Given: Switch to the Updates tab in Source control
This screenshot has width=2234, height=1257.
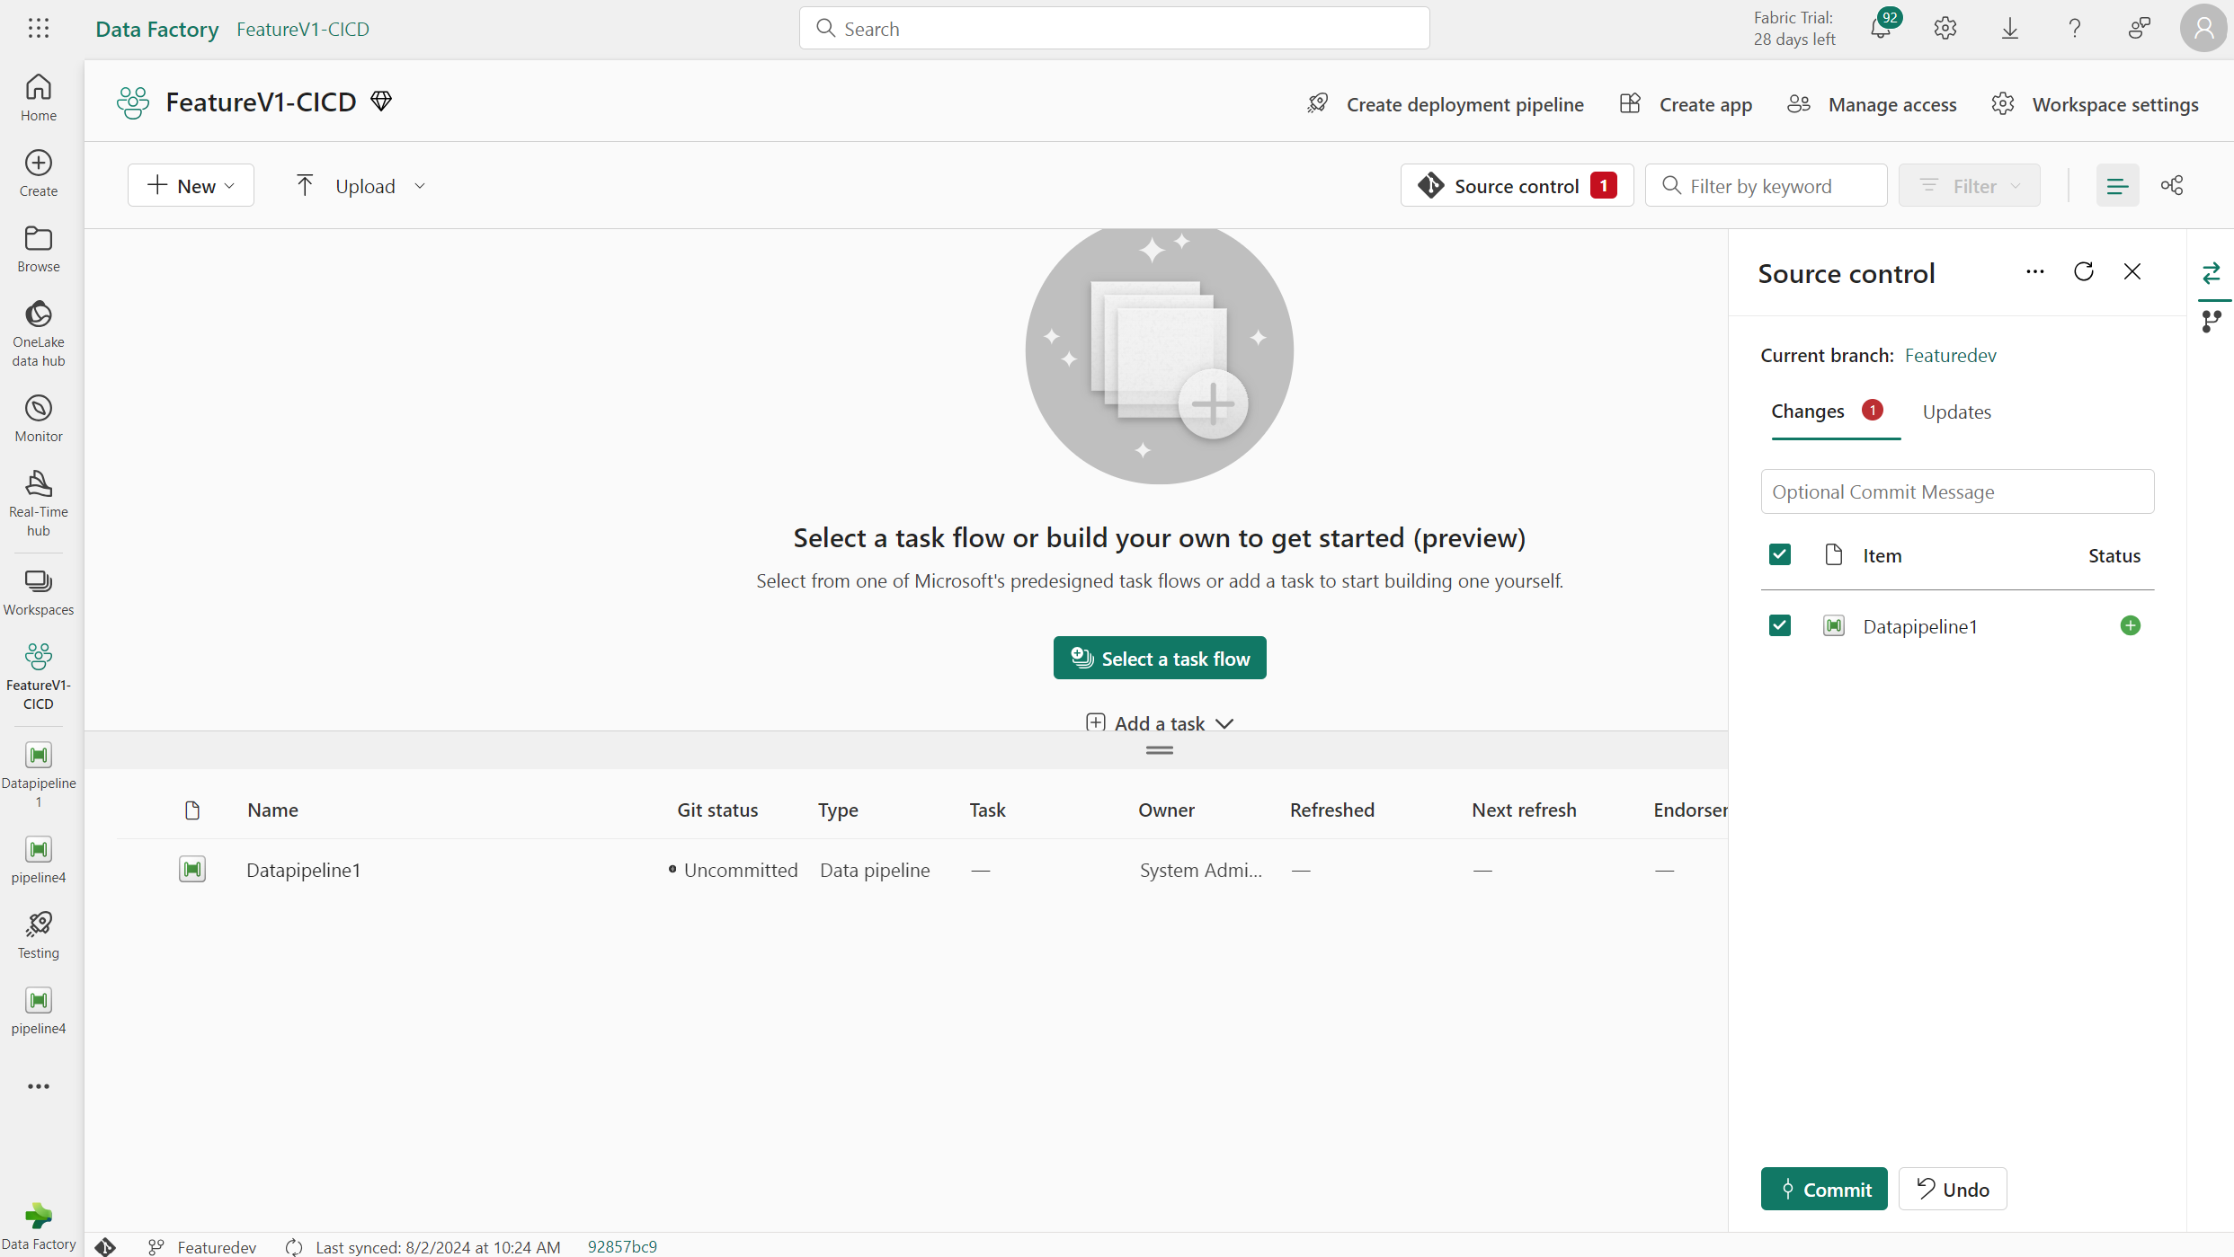Looking at the screenshot, I should 1956,411.
